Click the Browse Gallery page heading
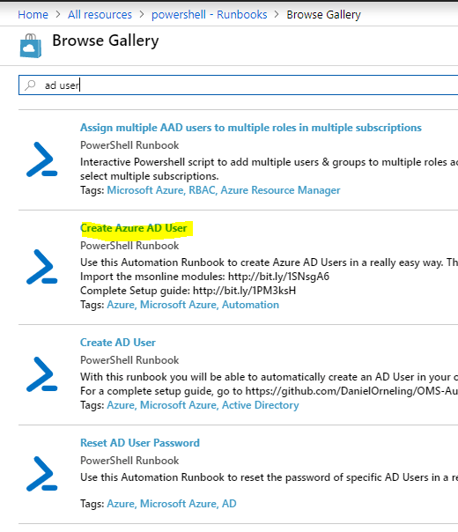Image resolution: width=458 pixels, height=532 pixels. [x=106, y=41]
